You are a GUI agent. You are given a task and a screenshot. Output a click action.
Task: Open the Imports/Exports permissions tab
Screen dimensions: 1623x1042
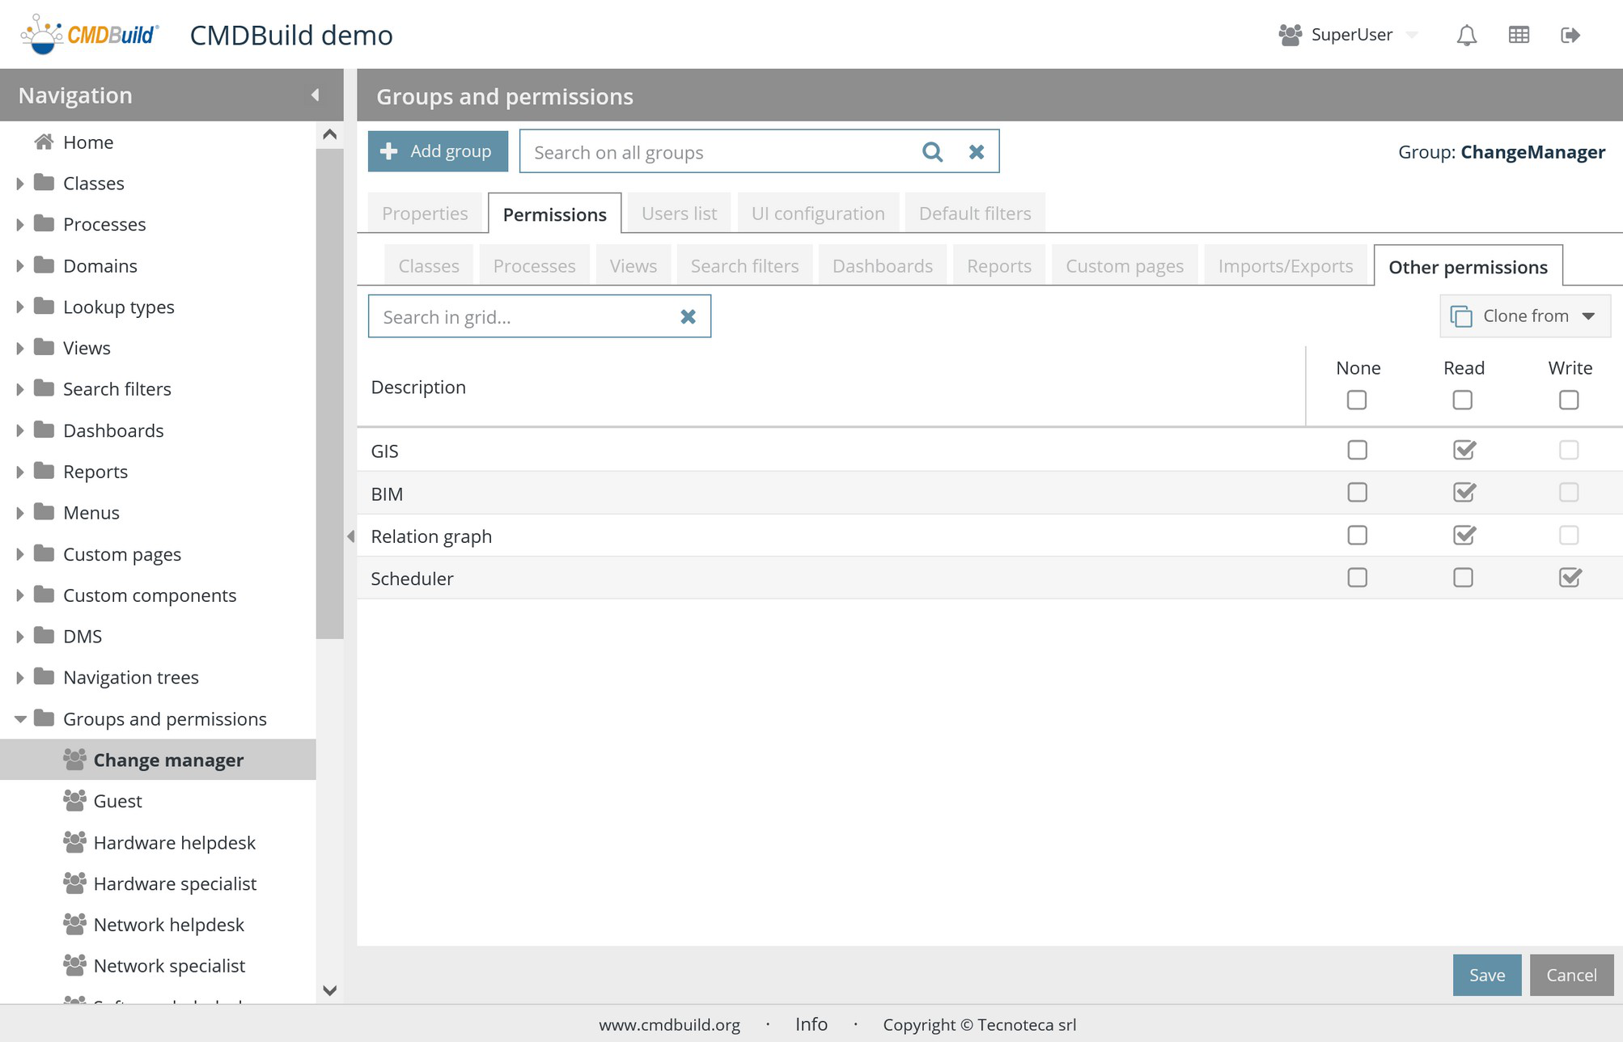pos(1285,266)
